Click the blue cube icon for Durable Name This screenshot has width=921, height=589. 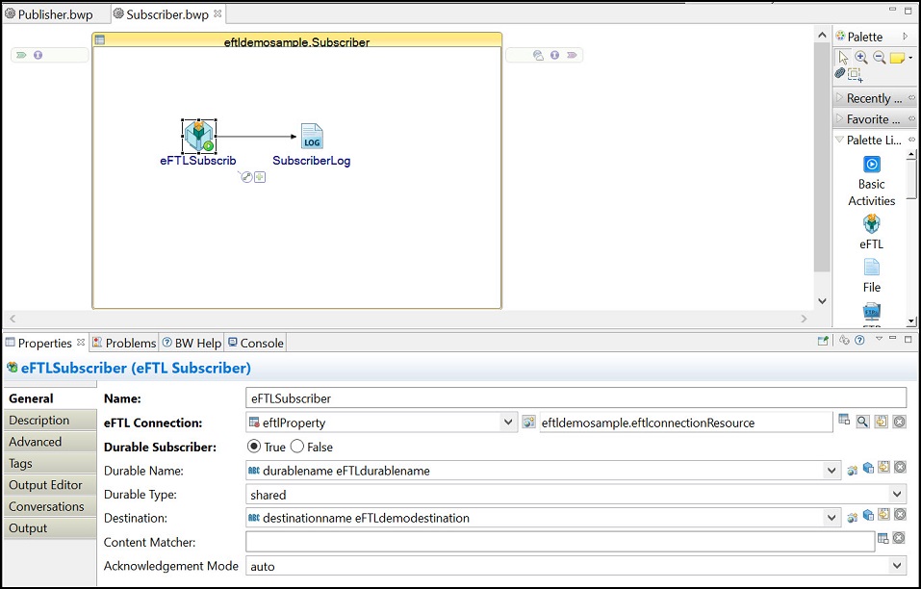(868, 469)
